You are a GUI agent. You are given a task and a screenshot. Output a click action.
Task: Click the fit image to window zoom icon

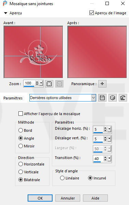pos(49,84)
